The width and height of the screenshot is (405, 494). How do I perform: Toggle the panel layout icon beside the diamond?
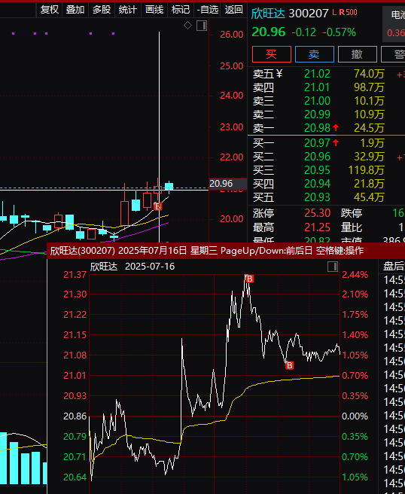202,26
